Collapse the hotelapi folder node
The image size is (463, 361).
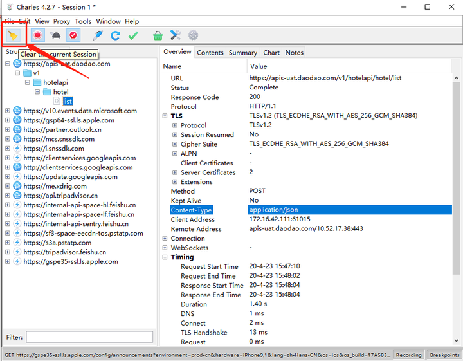tap(28, 82)
